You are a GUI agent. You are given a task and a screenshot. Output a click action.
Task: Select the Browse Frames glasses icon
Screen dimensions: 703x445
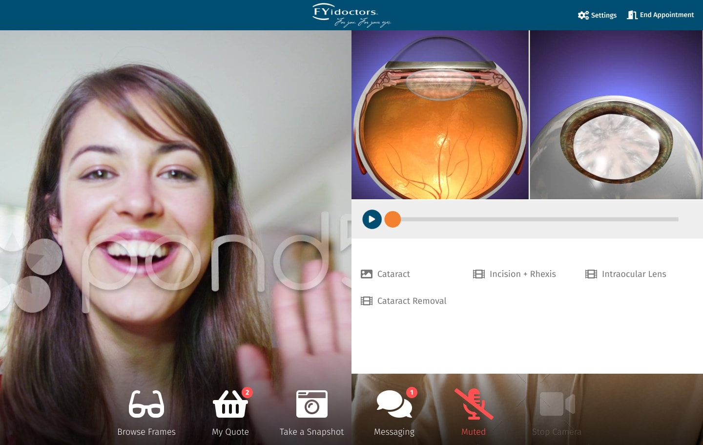point(146,403)
